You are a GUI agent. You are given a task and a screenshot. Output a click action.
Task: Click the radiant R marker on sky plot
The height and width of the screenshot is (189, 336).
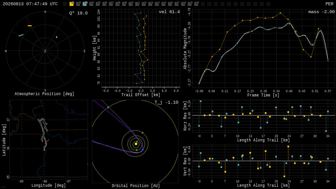(x=56, y=37)
